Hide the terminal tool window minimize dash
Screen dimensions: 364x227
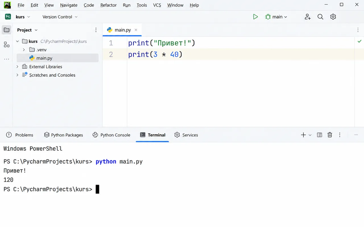[356, 135]
